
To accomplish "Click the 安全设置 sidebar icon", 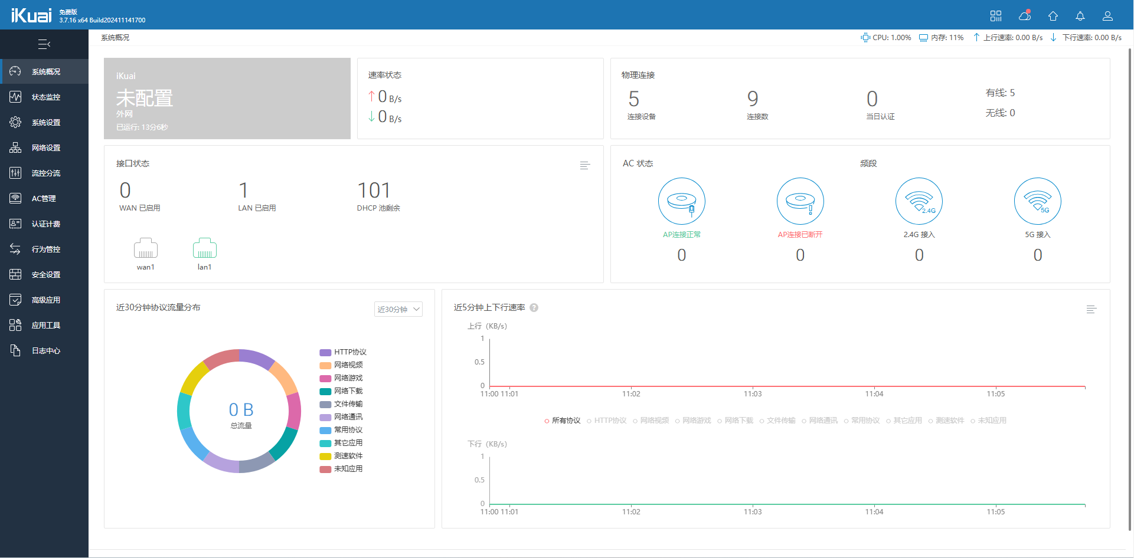I will [15, 274].
